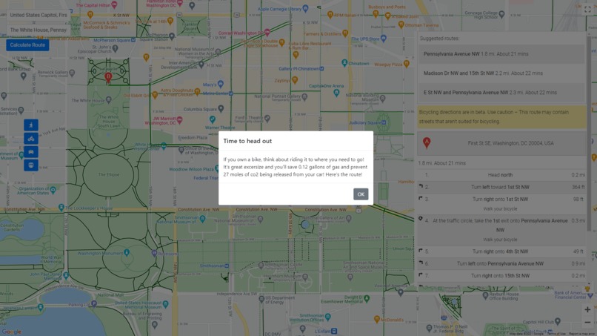
Task: Click Judiciary Square metro icon
Action: point(384,123)
